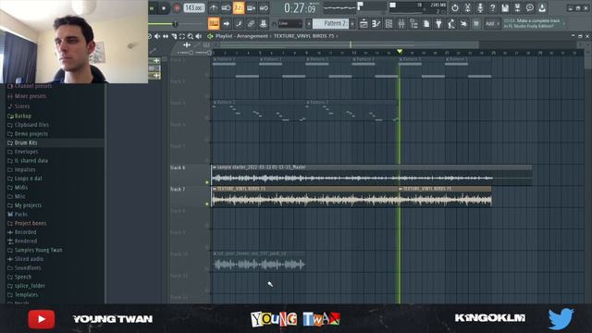This screenshot has width=592, height=333.
Task: Select next pattern with the right arrow
Action: click(352, 23)
